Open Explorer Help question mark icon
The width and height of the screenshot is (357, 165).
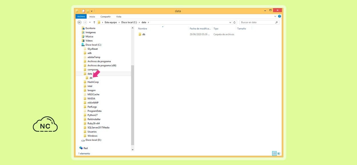pyautogui.click(x=280, y=16)
